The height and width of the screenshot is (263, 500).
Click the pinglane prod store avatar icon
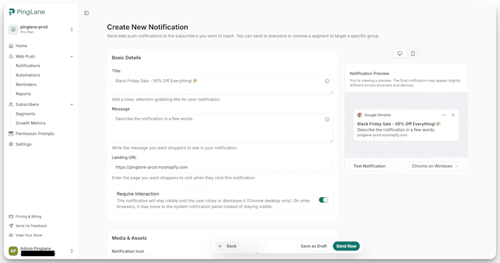coord(13,29)
